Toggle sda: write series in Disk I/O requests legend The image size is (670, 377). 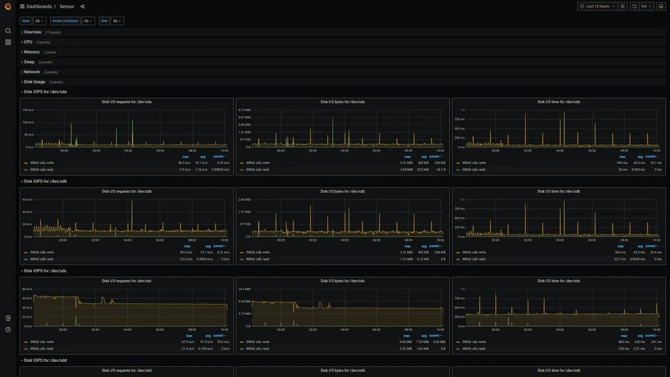[x=42, y=163]
